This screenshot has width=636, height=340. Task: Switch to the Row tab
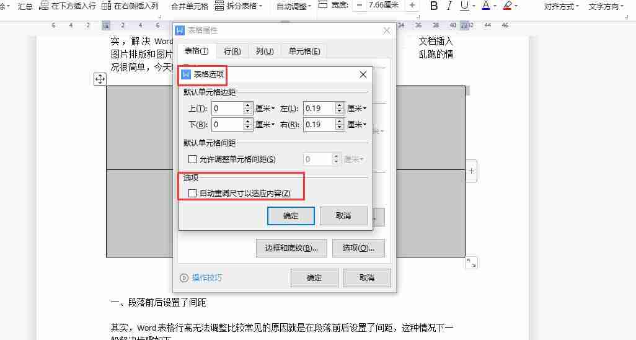click(x=232, y=51)
